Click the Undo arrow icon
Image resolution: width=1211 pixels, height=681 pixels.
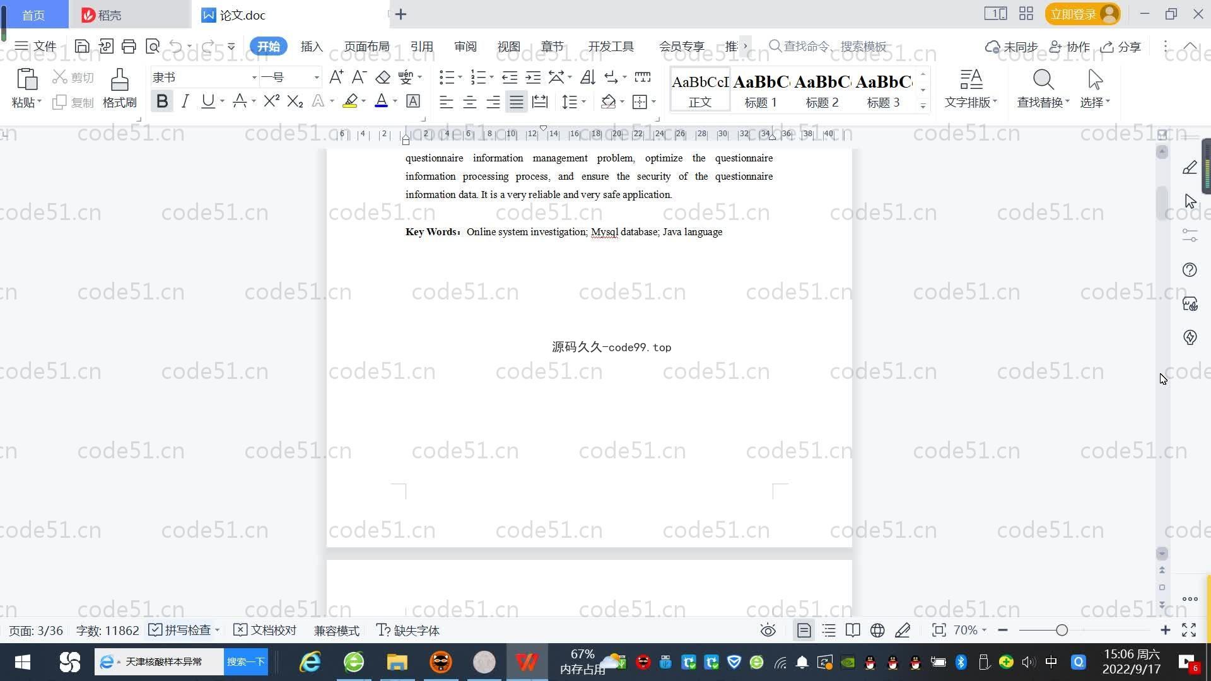(176, 46)
